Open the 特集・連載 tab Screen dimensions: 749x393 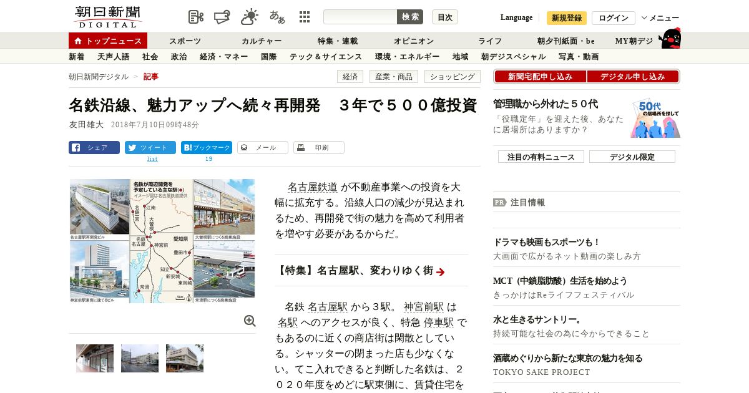click(x=338, y=41)
